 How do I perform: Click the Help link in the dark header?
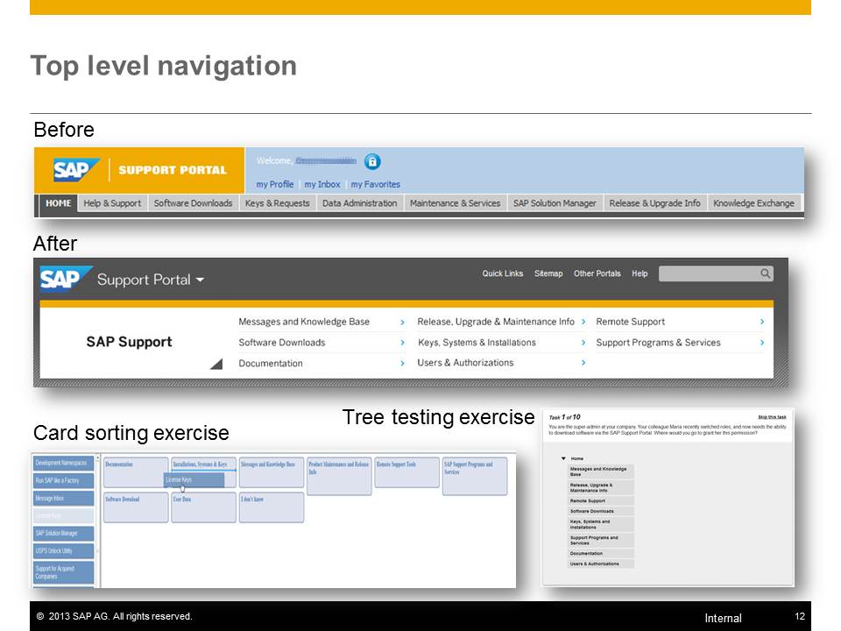click(x=640, y=273)
